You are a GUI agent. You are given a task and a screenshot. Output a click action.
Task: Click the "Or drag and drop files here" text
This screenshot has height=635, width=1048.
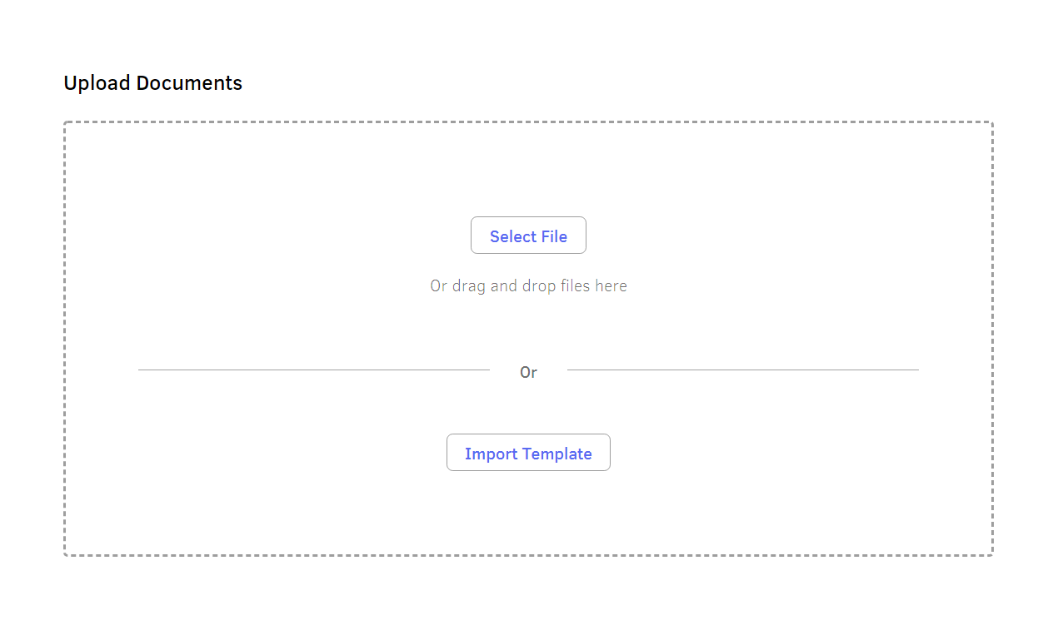pos(528,285)
